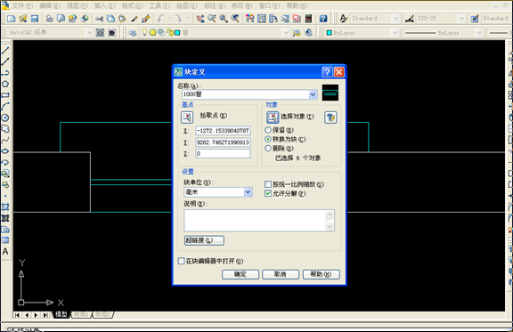The height and width of the screenshot is (332, 513).
Task: Open the 插入 menu
Action: (105, 5)
